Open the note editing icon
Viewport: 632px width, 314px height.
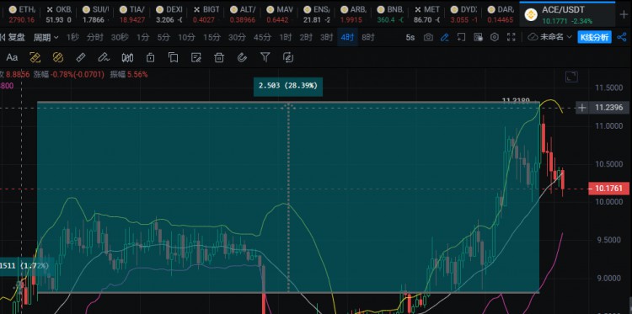(196, 57)
